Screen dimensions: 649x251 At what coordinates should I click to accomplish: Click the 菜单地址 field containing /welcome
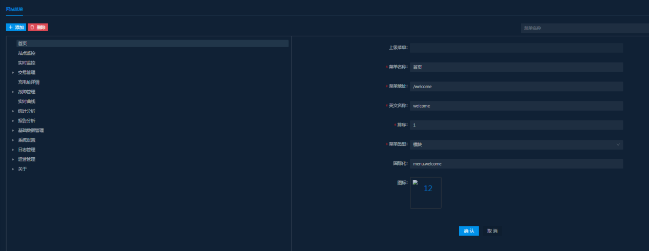click(x=516, y=87)
